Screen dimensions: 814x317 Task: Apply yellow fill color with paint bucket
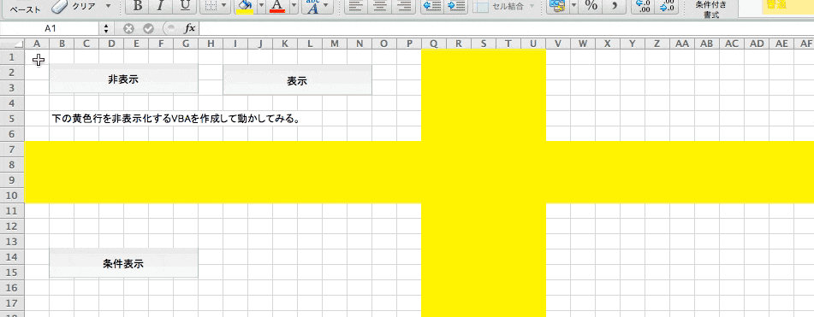coord(245,6)
